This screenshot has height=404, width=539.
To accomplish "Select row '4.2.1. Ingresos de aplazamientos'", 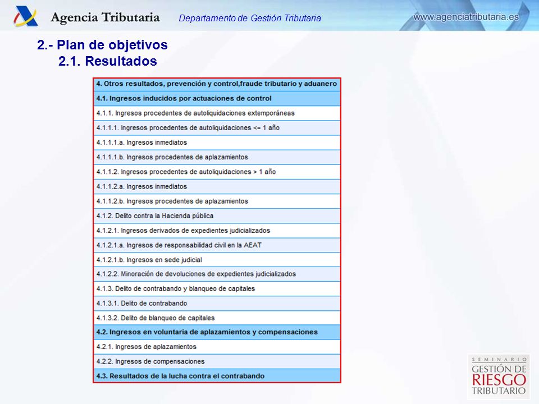I will click(x=217, y=347).
